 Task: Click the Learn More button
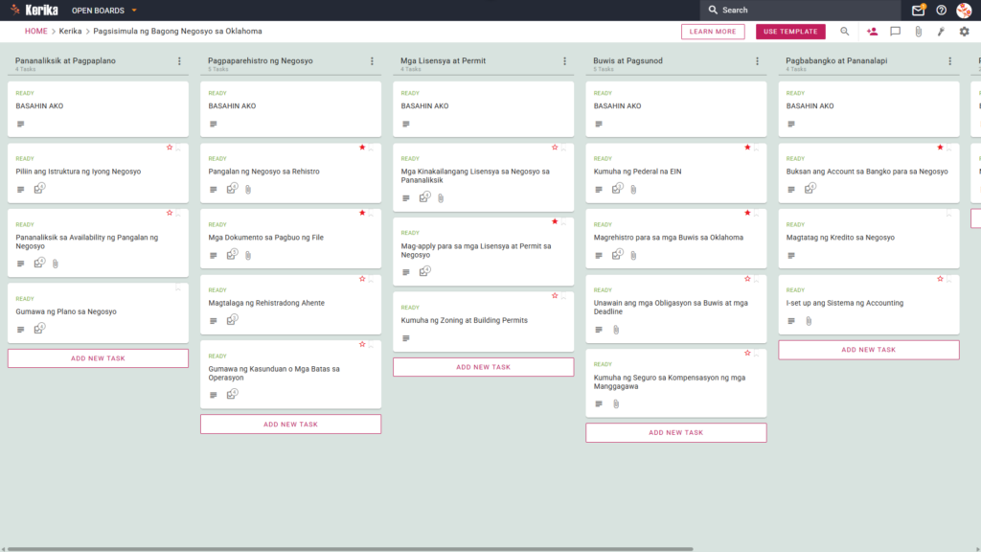click(x=713, y=32)
